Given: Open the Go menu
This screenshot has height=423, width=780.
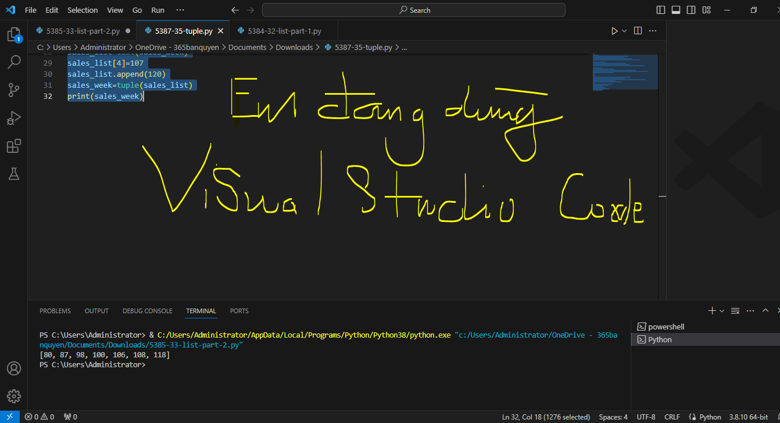Looking at the screenshot, I should click(x=137, y=10).
